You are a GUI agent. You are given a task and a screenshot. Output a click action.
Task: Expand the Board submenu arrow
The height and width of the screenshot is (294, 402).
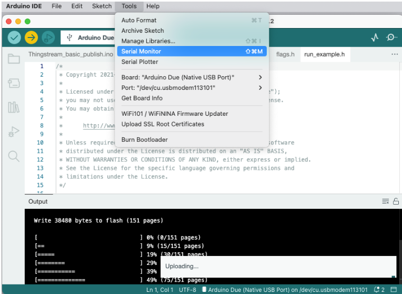(260, 77)
